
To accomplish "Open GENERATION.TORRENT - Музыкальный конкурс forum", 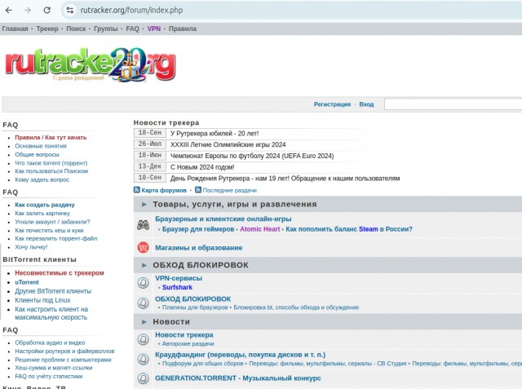I will (238, 378).
